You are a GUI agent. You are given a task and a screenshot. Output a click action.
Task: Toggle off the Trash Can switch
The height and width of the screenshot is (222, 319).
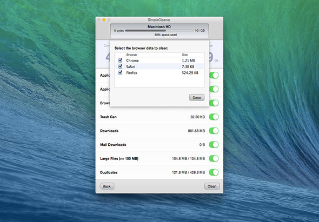[214, 117]
